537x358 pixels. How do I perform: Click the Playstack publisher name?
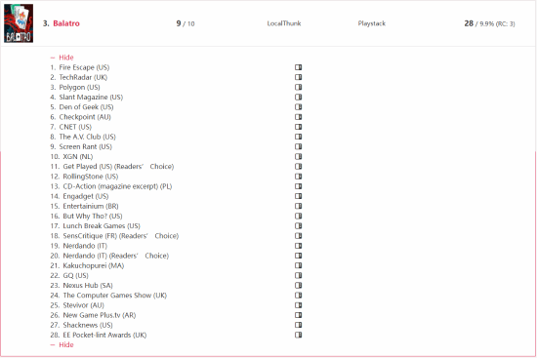tap(372, 23)
